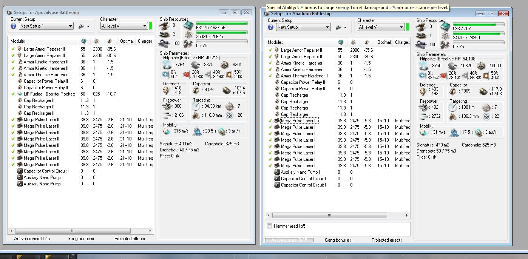Open the ship icon menu beside Abaddon setup dropdown
Viewport: 528px width, 259px height.
[341, 27]
